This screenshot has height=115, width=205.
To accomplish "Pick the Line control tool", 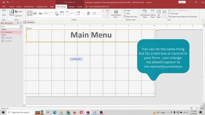I will (83, 13).
